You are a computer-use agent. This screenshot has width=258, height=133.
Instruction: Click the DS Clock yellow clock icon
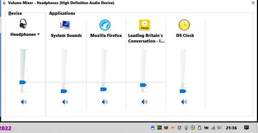click(x=184, y=25)
